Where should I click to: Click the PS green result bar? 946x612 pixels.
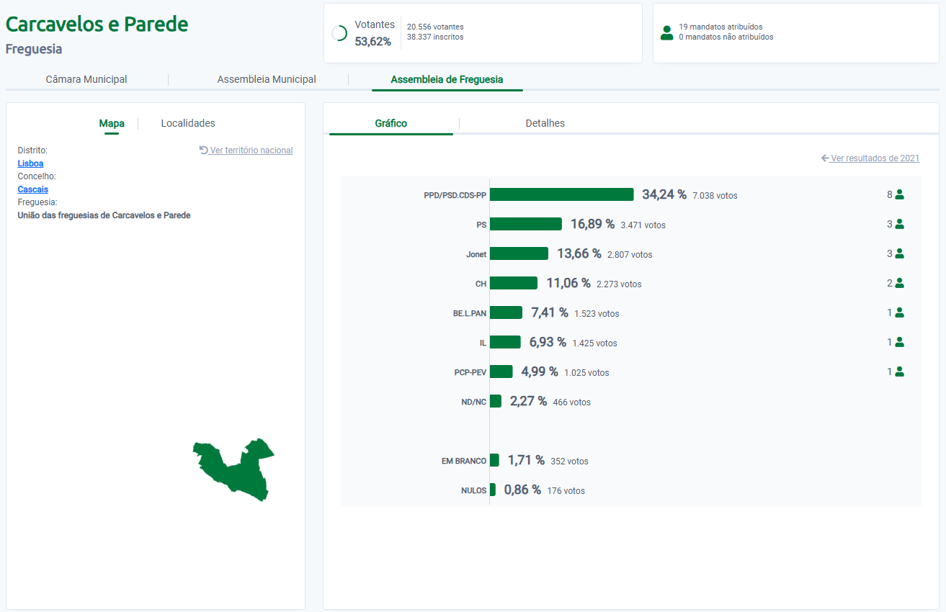[525, 224]
